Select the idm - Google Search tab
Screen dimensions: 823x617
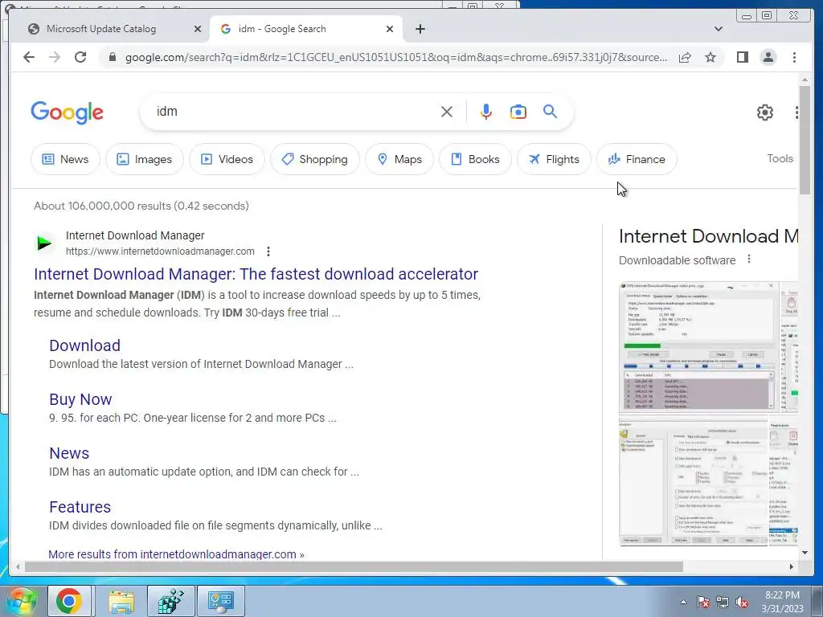point(305,29)
